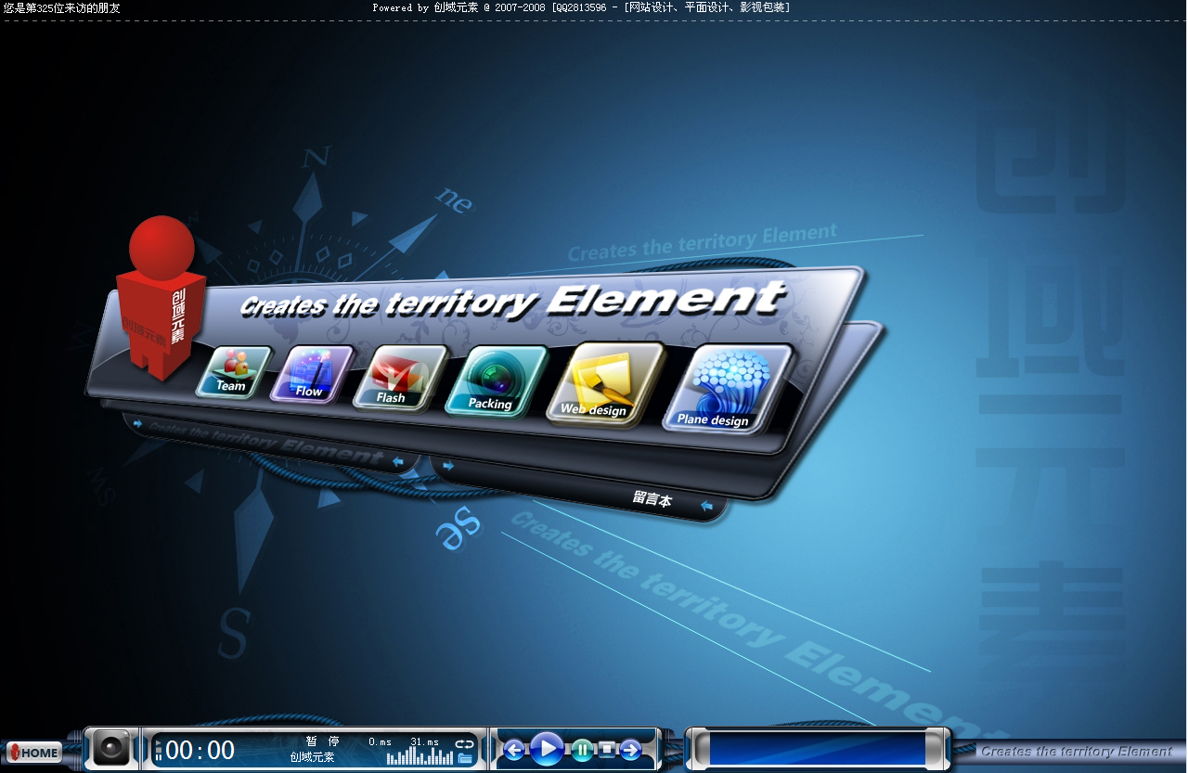Screen dimensions: 1188x773
Task: Open the Packing camera icon
Action: [497, 380]
